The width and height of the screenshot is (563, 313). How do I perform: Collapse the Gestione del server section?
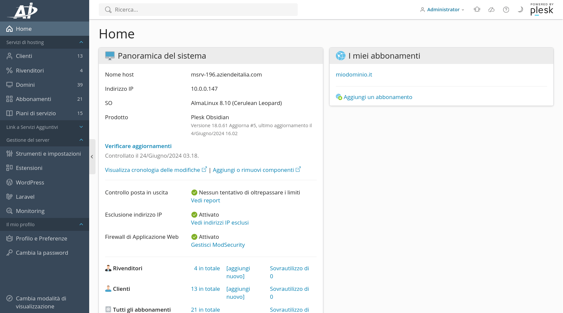[x=44, y=140]
